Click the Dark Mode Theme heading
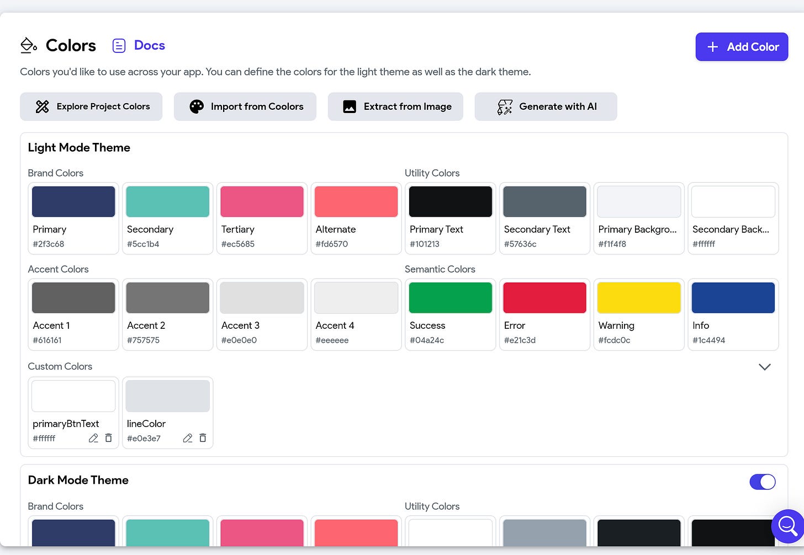This screenshot has width=804, height=555. pos(78,480)
